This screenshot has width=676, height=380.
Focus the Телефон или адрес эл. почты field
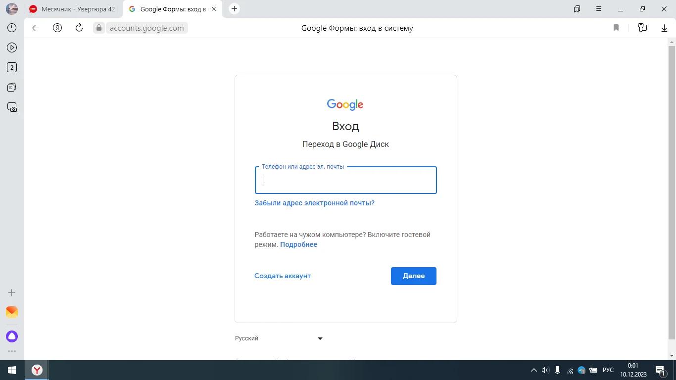point(345,180)
